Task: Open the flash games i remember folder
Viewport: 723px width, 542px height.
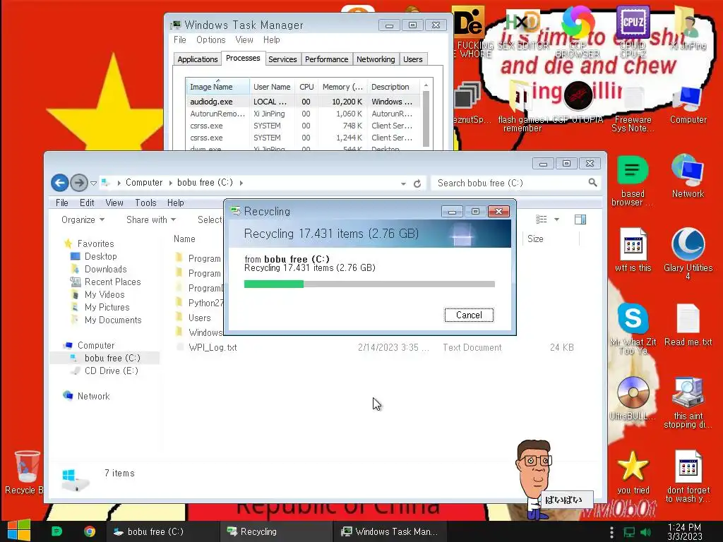Action: click(x=522, y=107)
